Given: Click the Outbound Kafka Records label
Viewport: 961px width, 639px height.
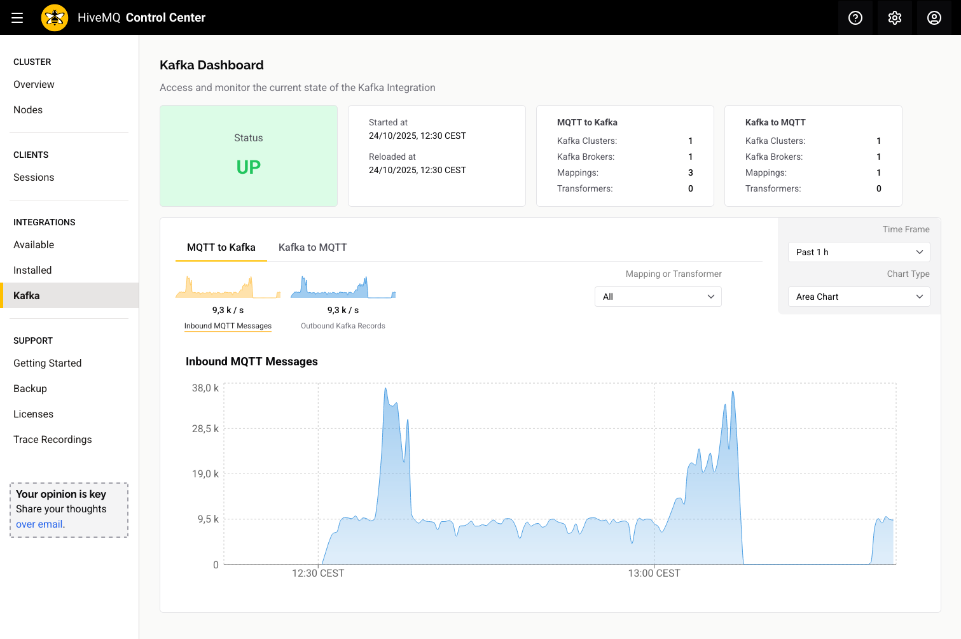Looking at the screenshot, I should tap(343, 326).
